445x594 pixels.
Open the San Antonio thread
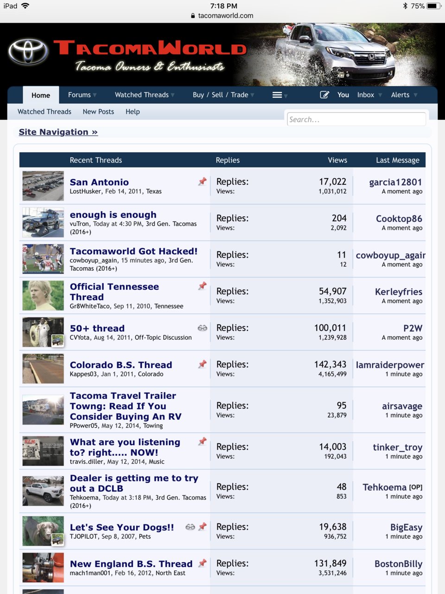point(99,182)
